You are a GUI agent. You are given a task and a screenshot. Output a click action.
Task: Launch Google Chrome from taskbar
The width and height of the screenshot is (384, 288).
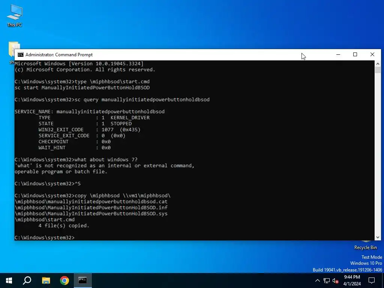pos(64,280)
